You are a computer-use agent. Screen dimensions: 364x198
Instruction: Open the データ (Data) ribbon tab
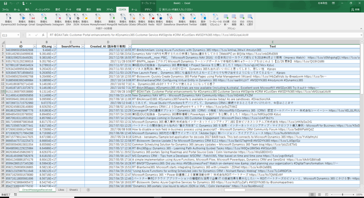coord(68,10)
